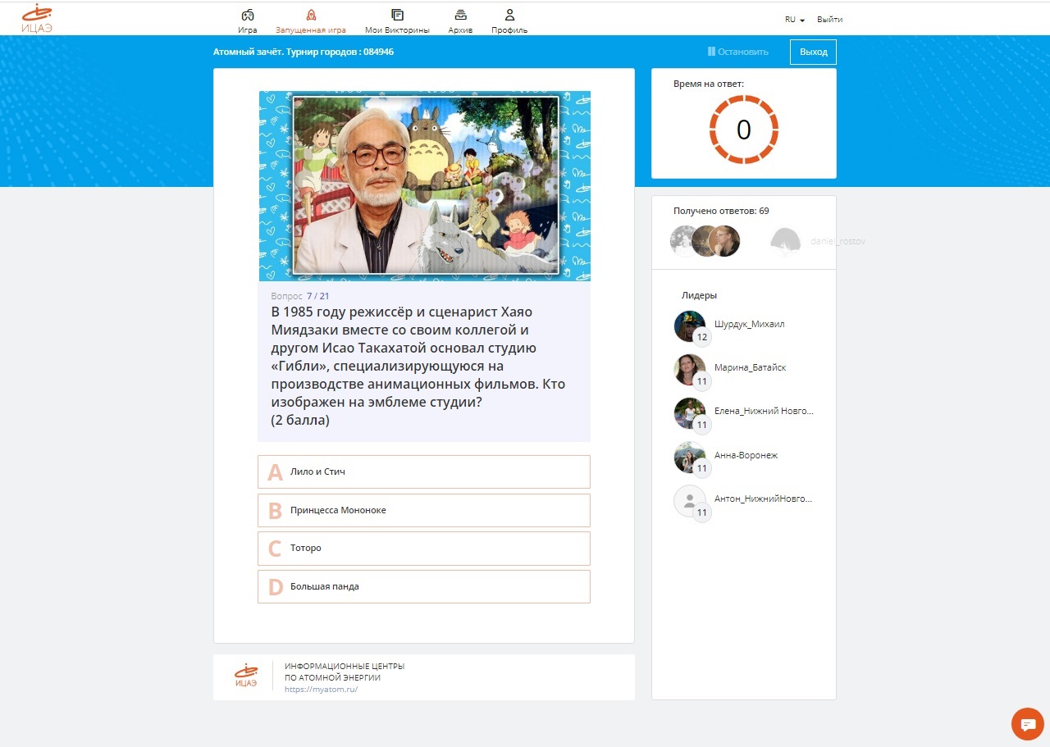Image resolution: width=1050 pixels, height=747 pixels.
Task: Click the Получено ответов: 69 label
Action: pos(721,211)
